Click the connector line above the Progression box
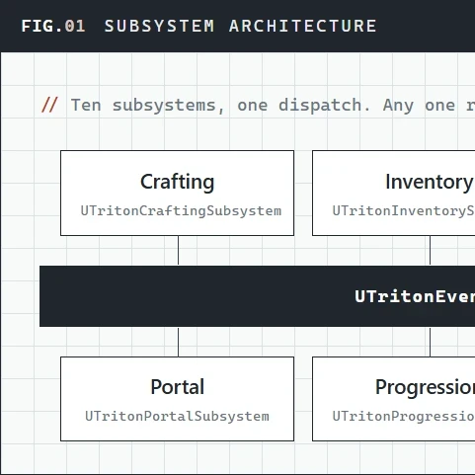Image resolution: width=475 pixels, height=475 pixels. point(430,342)
